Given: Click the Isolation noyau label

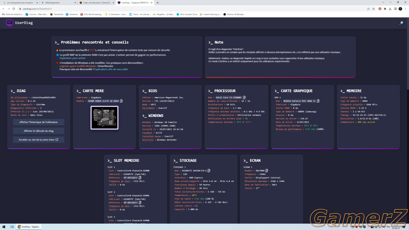Looking at the screenshot, I should click(151, 136).
